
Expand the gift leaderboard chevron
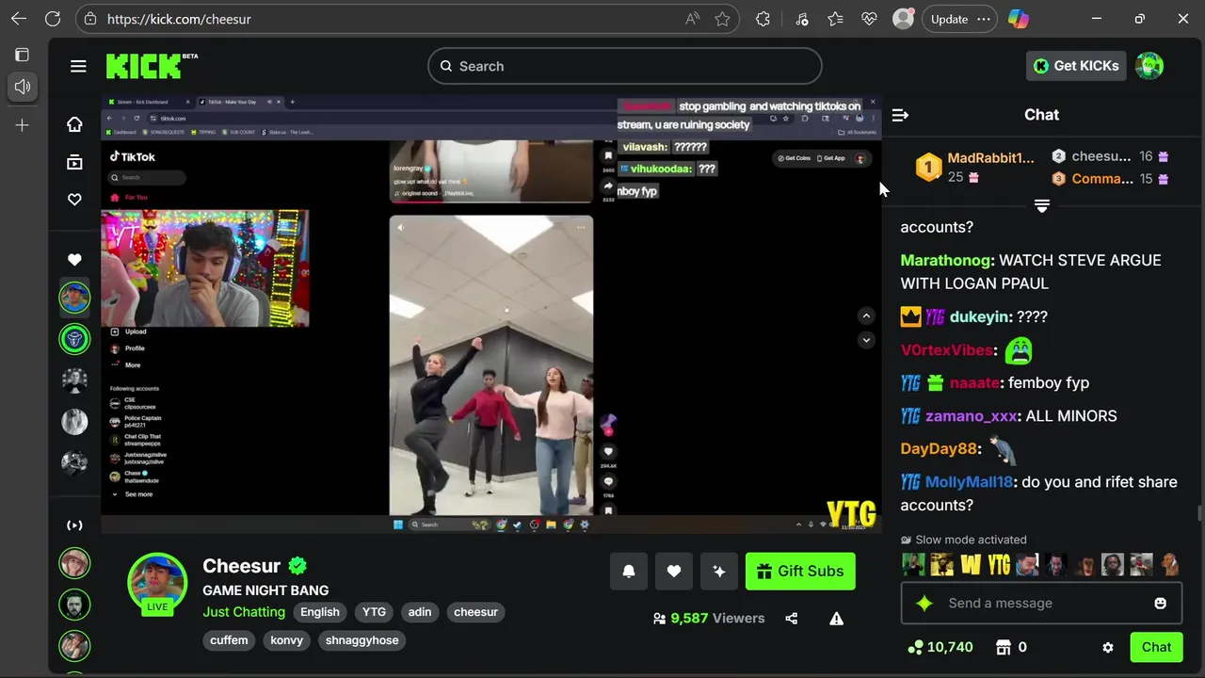click(x=1041, y=206)
